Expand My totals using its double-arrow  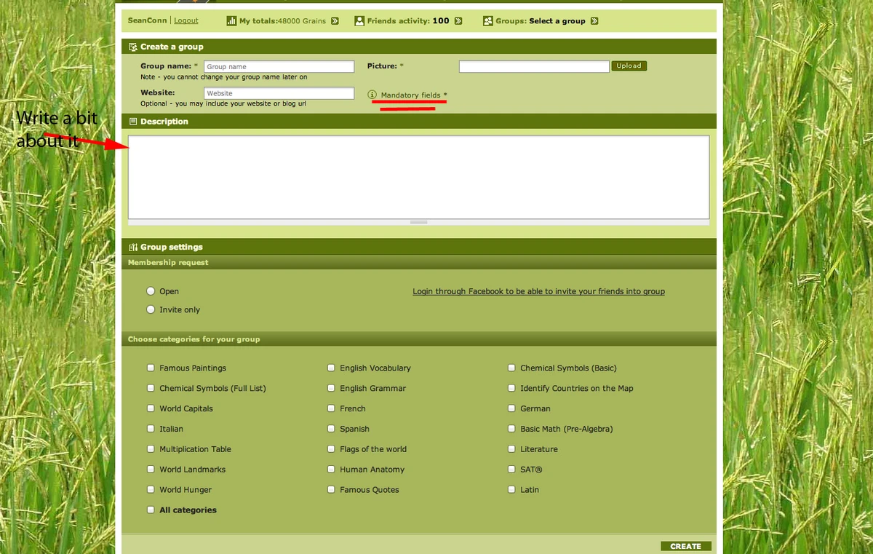[x=335, y=20]
